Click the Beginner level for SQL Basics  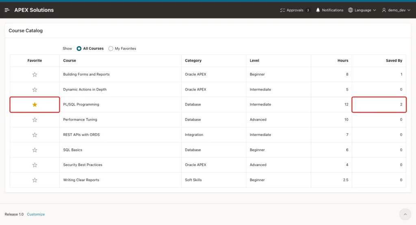(257, 150)
